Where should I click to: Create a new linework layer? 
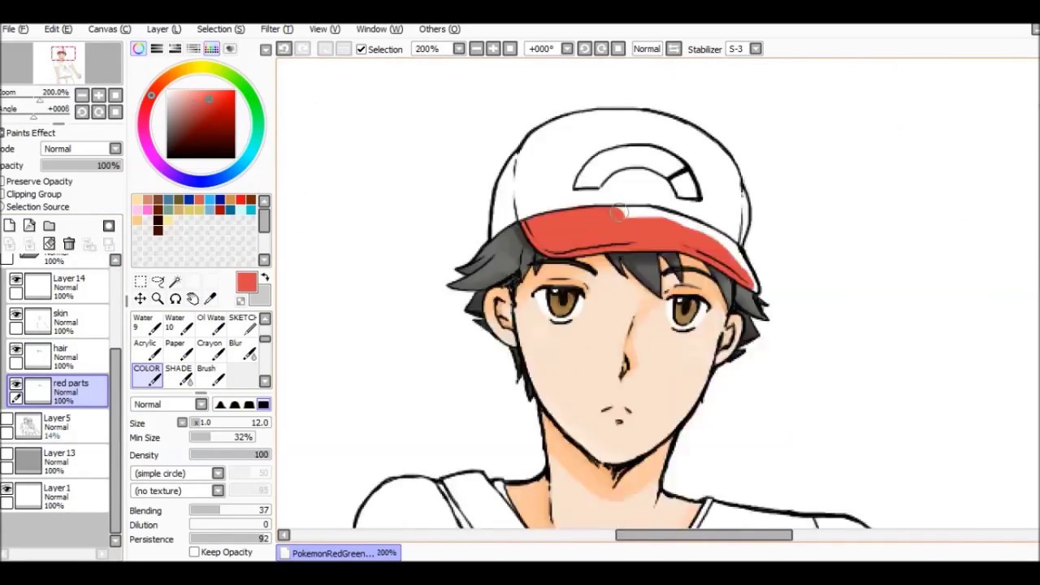pos(29,226)
